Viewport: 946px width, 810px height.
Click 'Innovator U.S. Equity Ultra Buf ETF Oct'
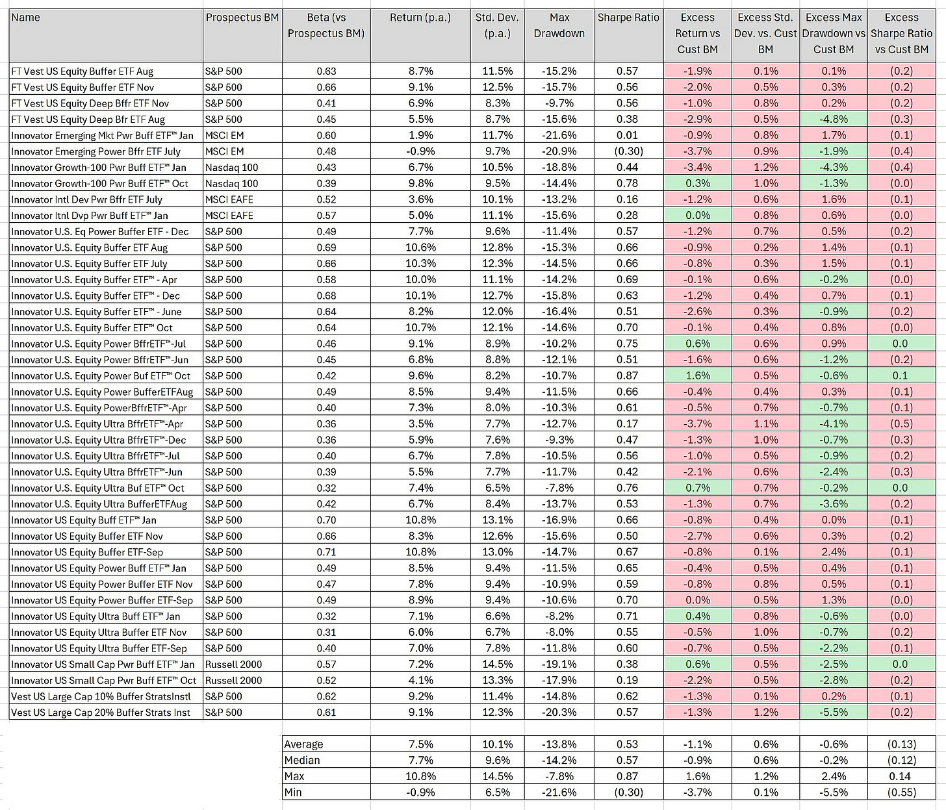click(x=106, y=488)
